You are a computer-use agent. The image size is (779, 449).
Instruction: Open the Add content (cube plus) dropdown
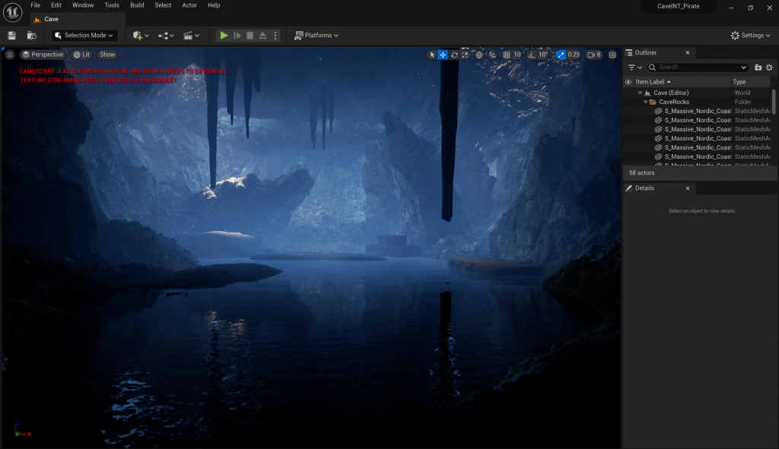tap(141, 35)
